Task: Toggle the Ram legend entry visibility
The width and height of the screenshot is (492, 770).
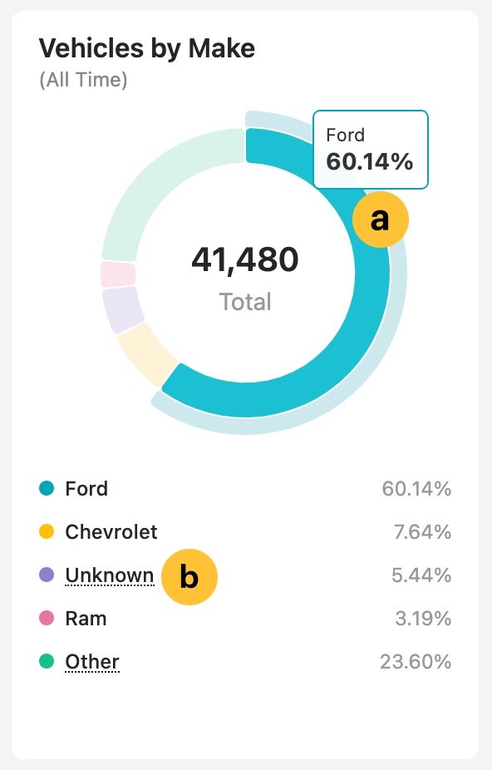Action: (x=85, y=619)
